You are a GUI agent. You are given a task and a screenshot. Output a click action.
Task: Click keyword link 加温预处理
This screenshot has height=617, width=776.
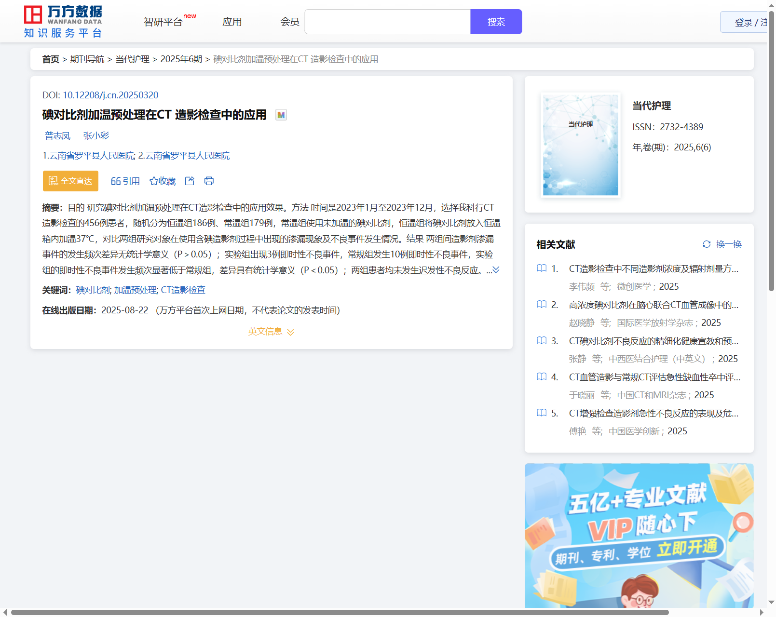point(135,290)
